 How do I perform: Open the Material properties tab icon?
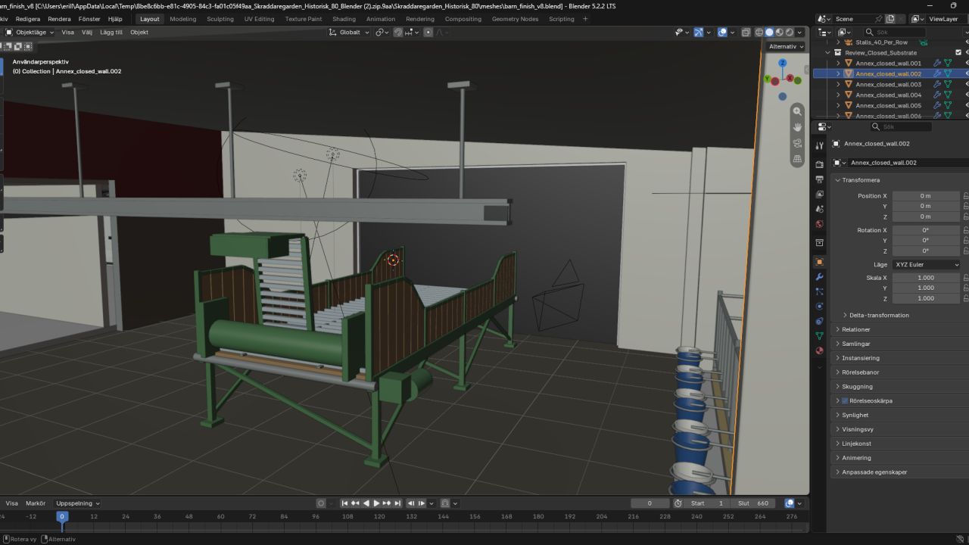tap(819, 351)
